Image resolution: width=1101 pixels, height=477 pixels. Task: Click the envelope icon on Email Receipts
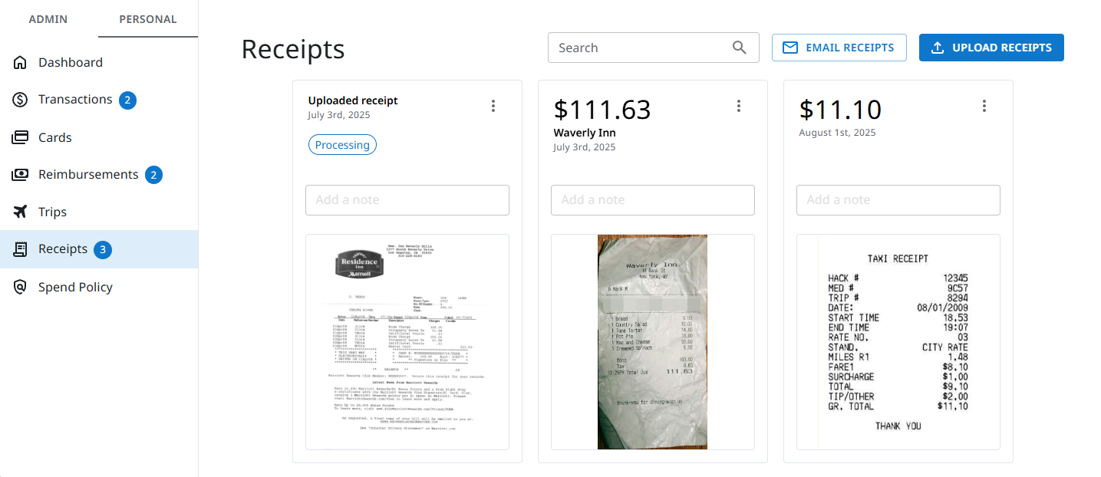tap(790, 47)
